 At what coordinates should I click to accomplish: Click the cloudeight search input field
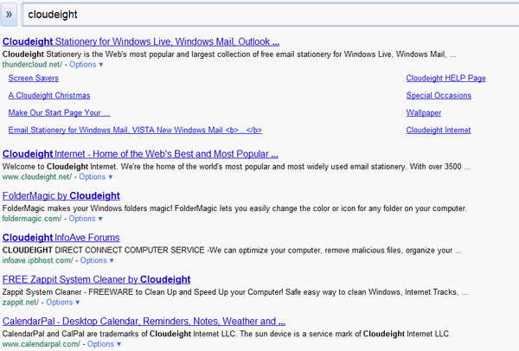pyautogui.click(x=271, y=15)
